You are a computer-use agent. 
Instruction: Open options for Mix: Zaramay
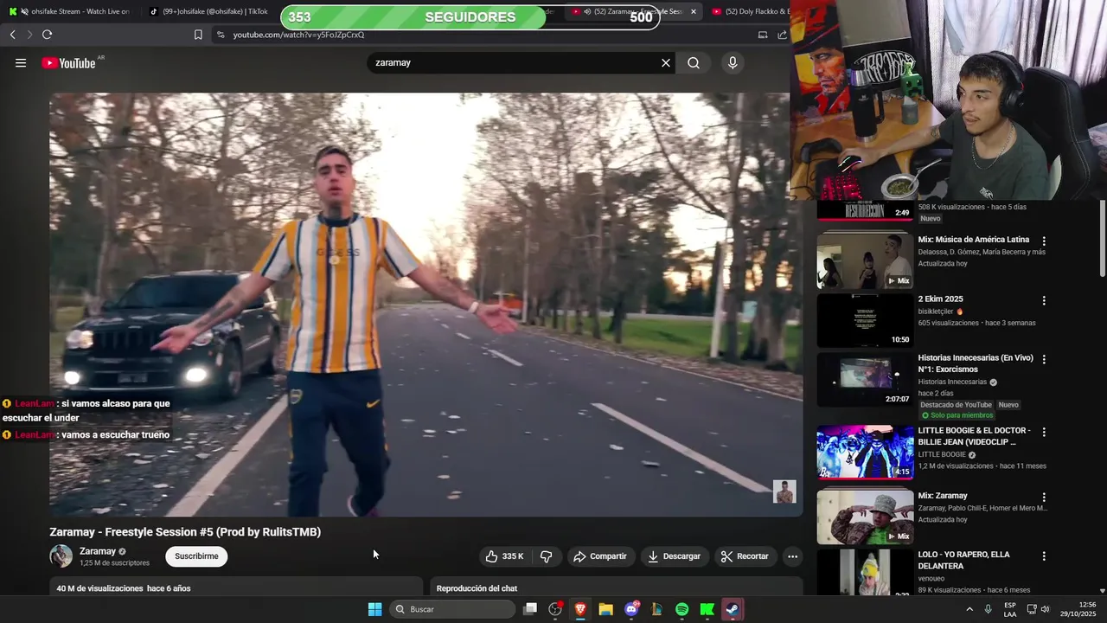pyautogui.click(x=1044, y=498)
